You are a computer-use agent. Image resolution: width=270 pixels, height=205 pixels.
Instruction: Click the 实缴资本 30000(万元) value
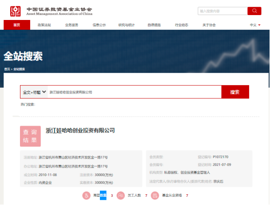point(104,183)
